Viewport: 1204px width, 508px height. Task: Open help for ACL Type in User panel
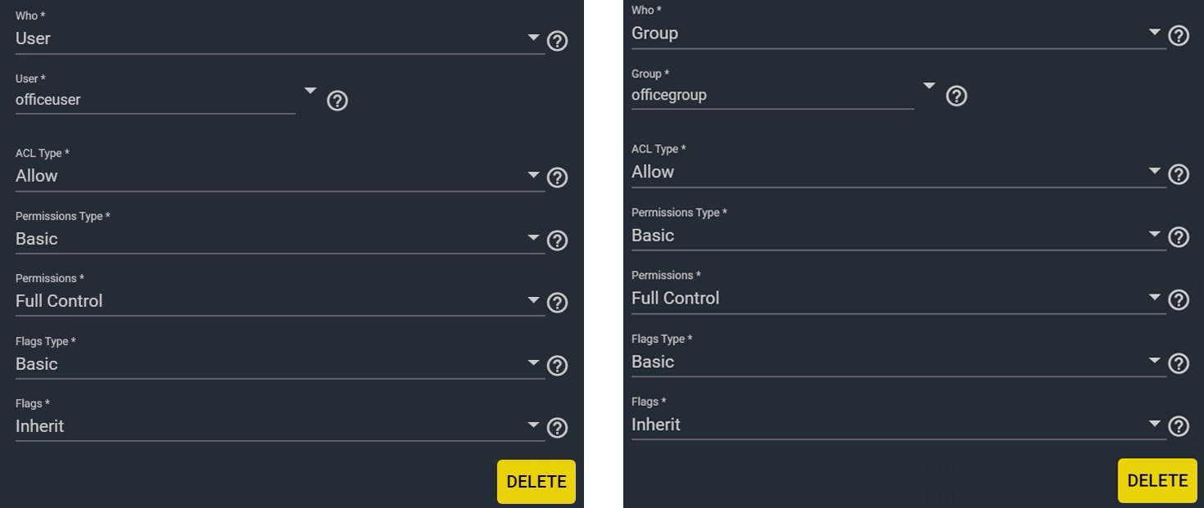[x=557, y=178]
